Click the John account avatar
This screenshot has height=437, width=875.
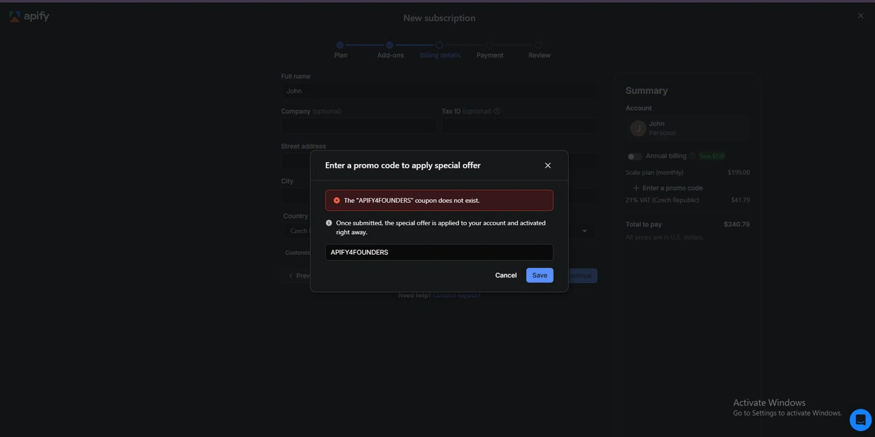[x=638, y=128]
